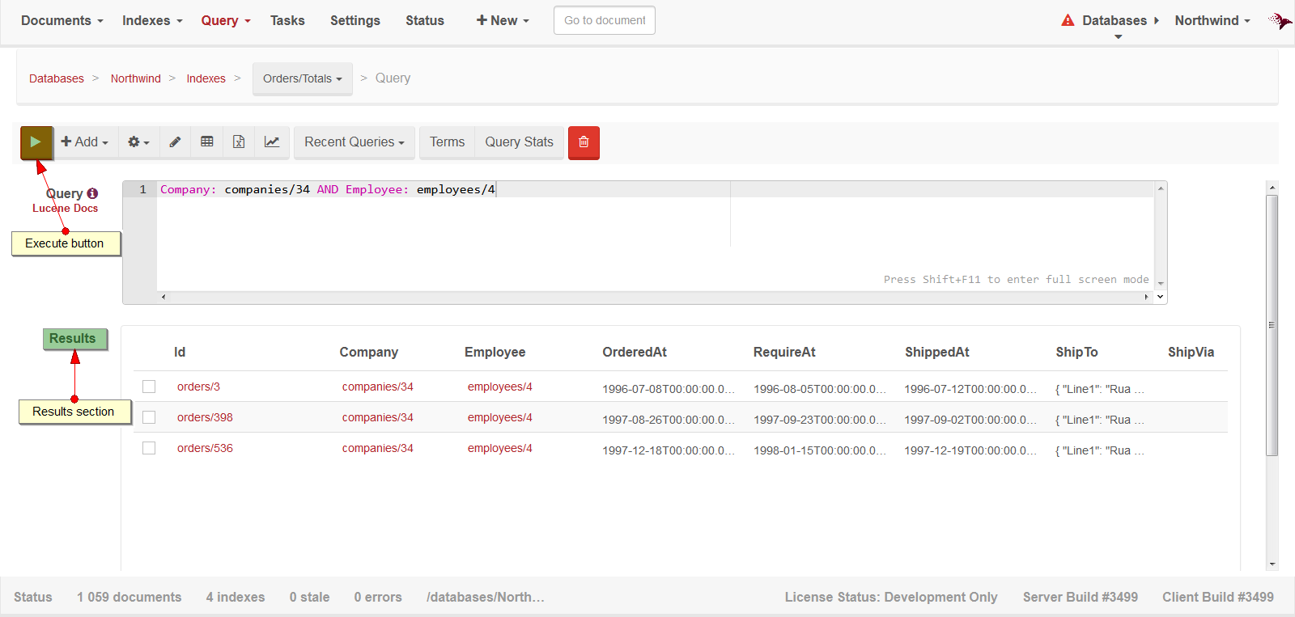Check the checkbox for orders/398 row

[x=149, y=417]
